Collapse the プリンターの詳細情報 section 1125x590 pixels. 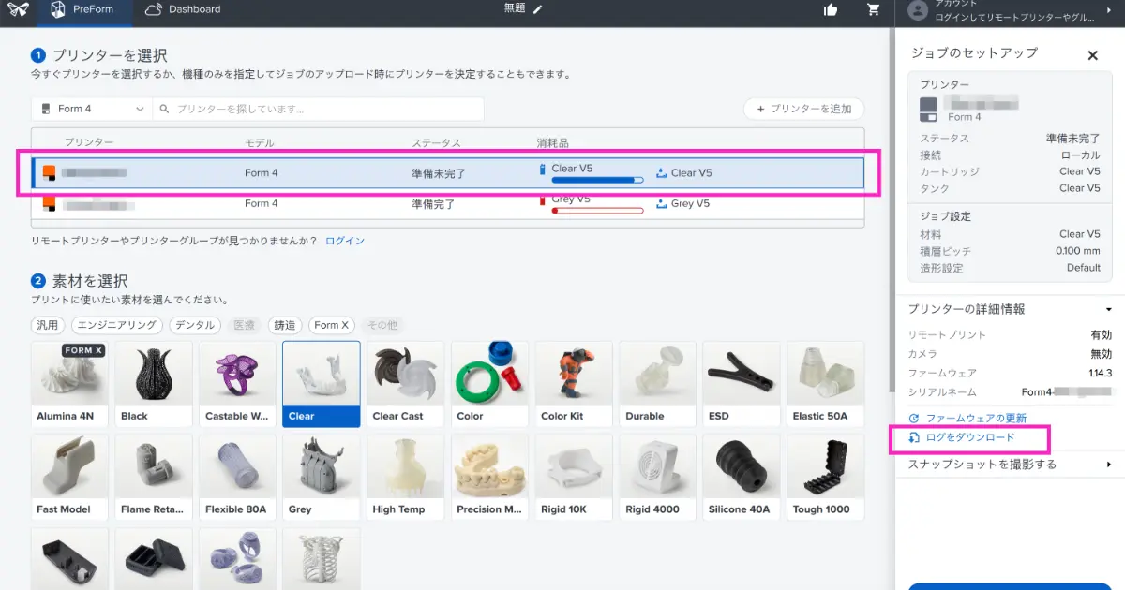pyautogui.click(x=1010, y=309)
